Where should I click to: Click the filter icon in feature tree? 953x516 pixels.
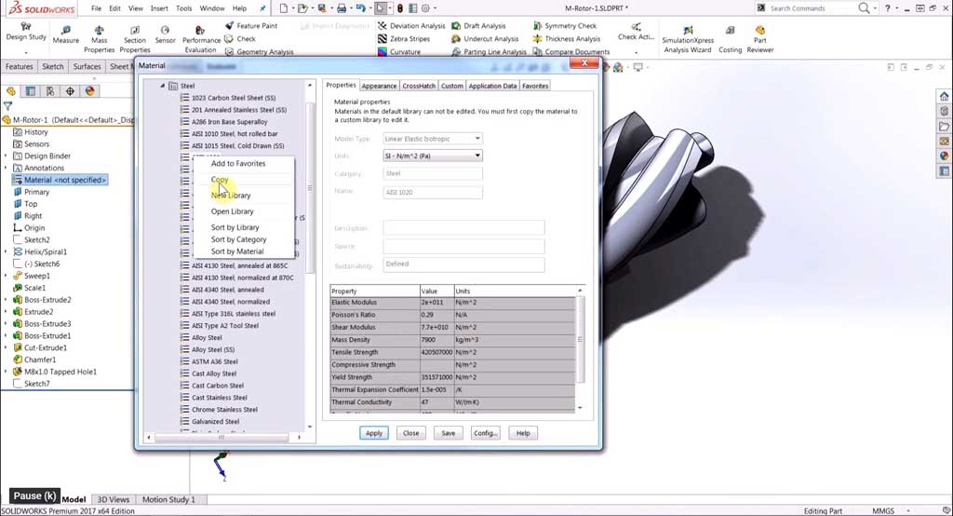7,106
